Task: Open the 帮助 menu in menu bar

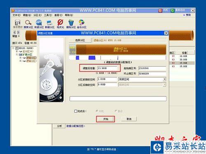Action: pos(69,15)
